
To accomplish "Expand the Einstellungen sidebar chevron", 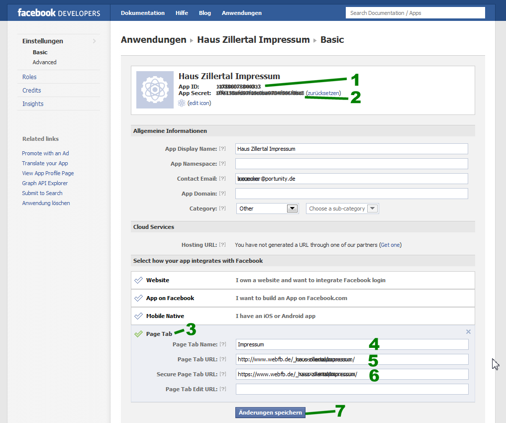I will click(x=95, y=41).
